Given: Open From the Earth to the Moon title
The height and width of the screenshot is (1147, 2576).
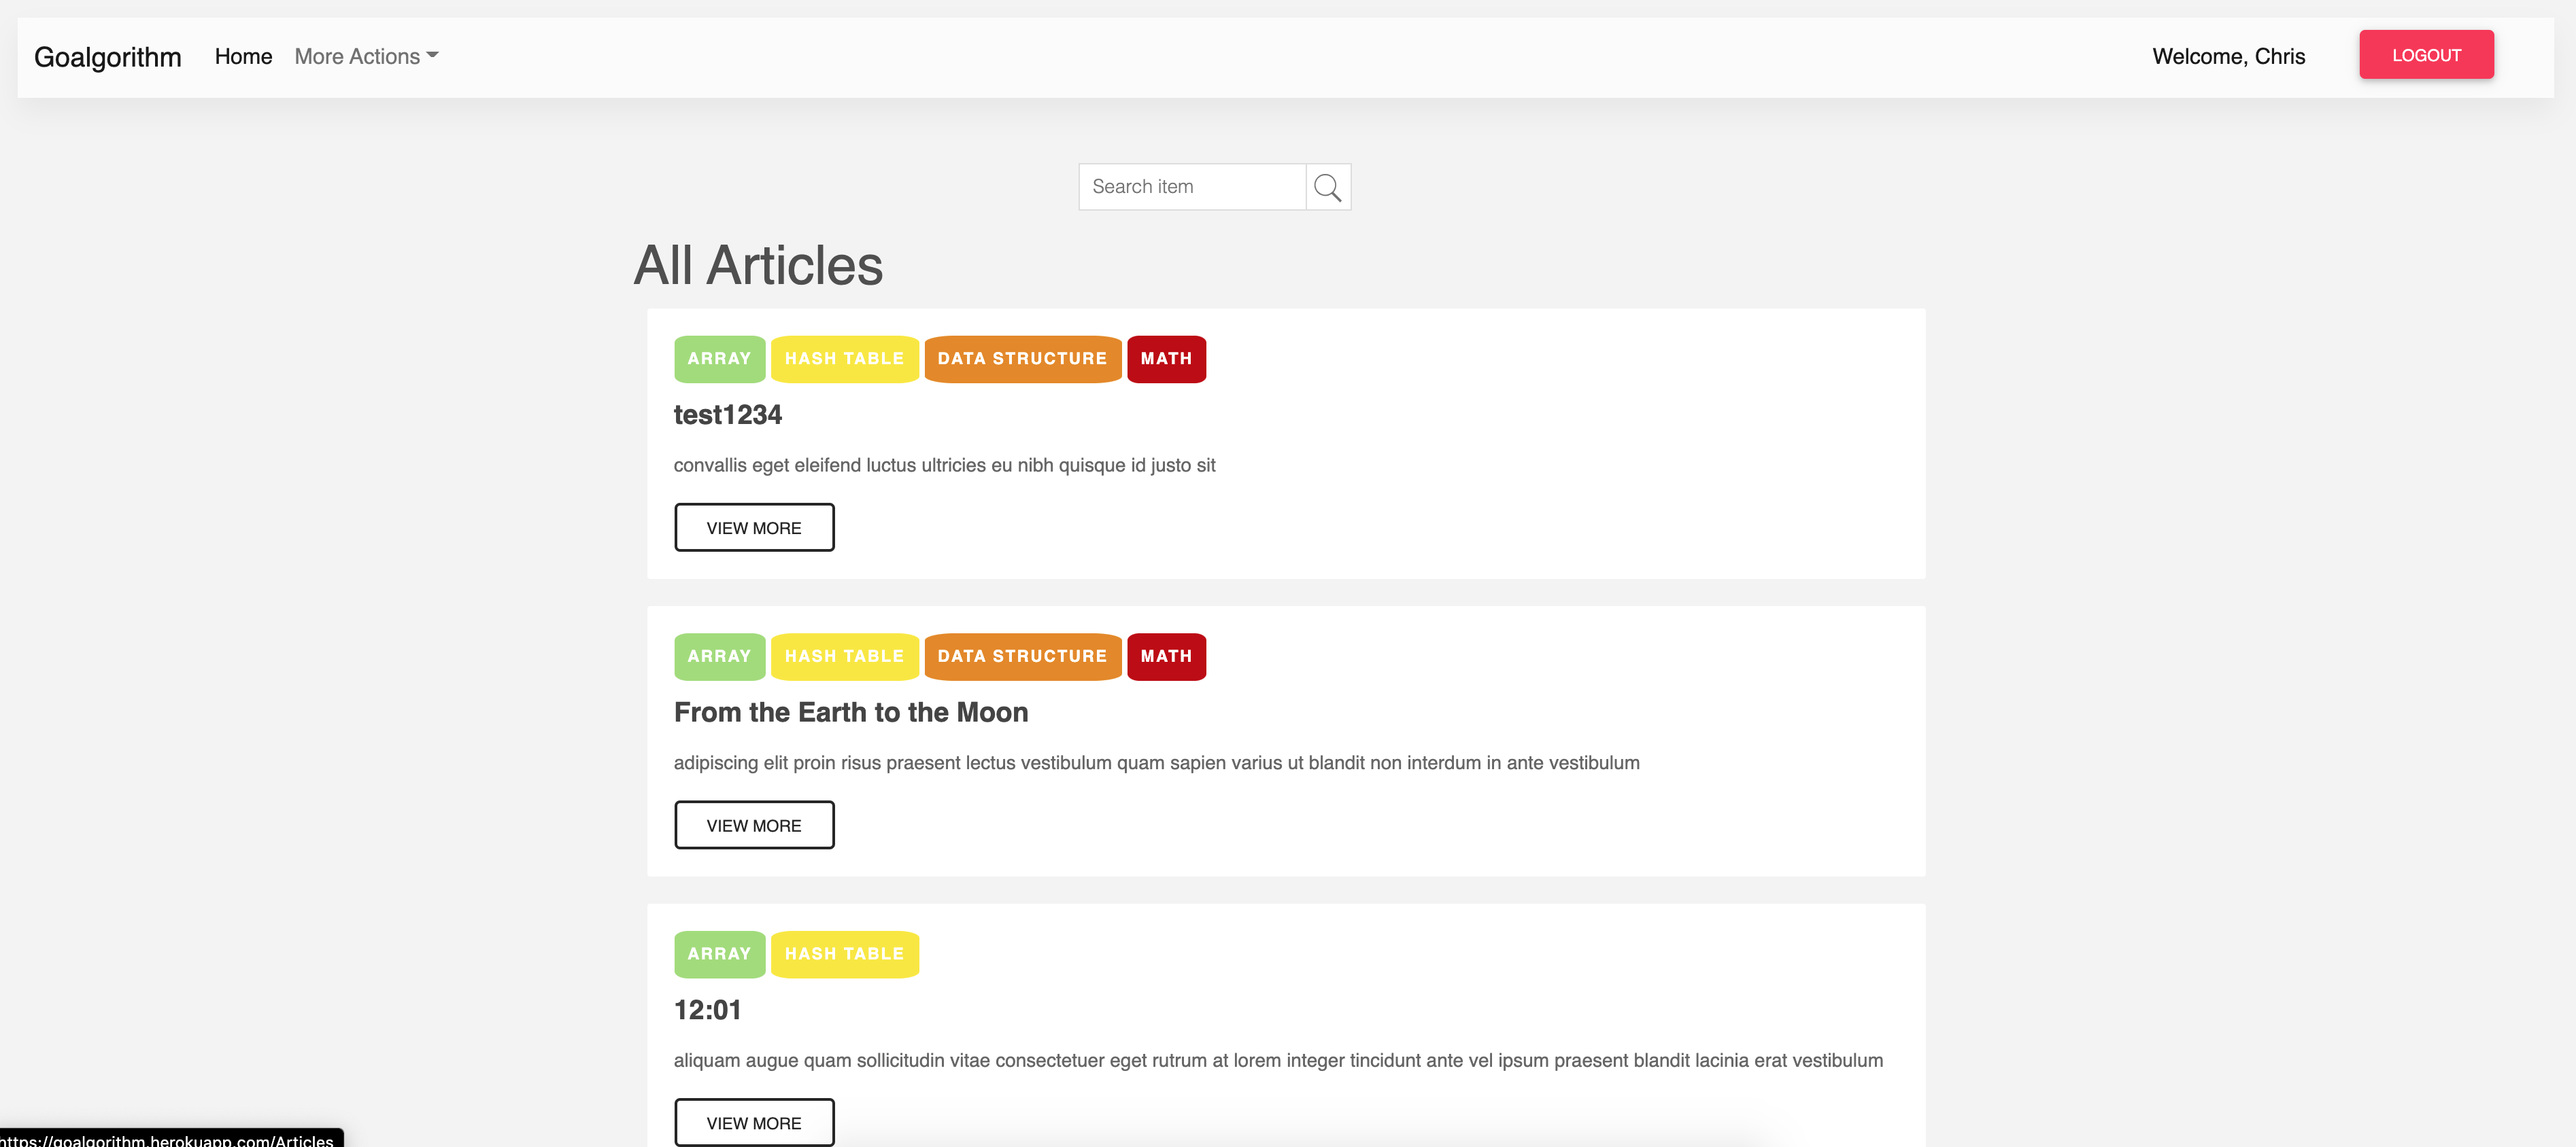Looking at the screenshot, I should [x=850, y=712].
